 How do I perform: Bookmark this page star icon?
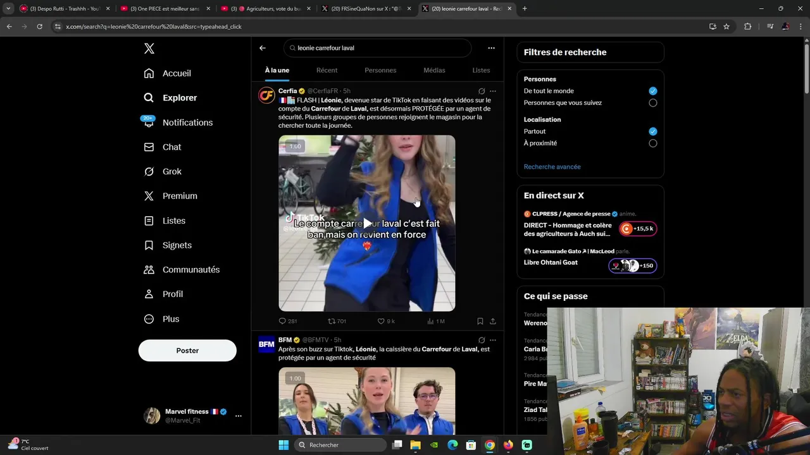click(x=726, y=27)
